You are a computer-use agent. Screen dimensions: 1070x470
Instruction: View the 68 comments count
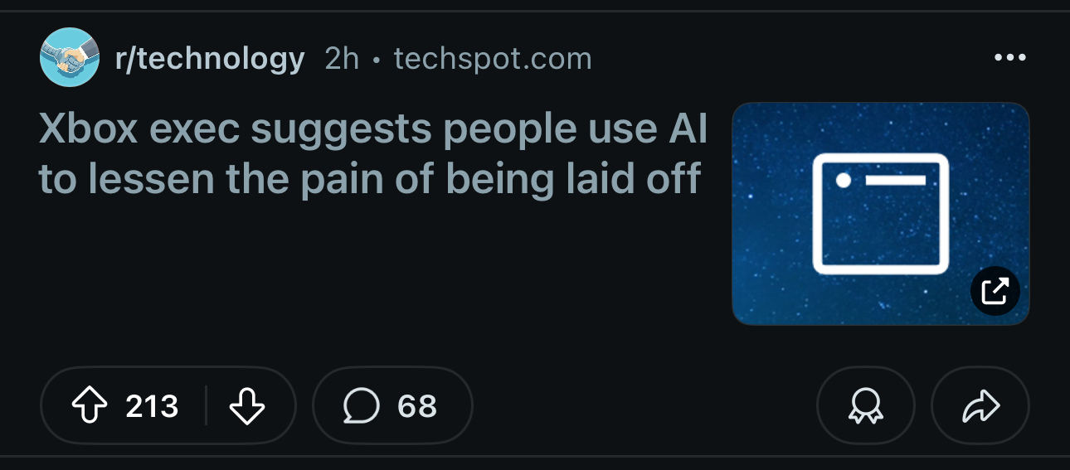416,406
